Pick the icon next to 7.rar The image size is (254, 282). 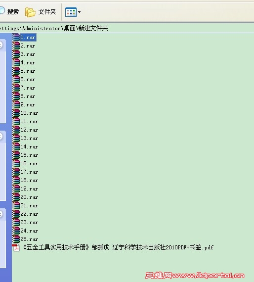click(x=16, y=88)
